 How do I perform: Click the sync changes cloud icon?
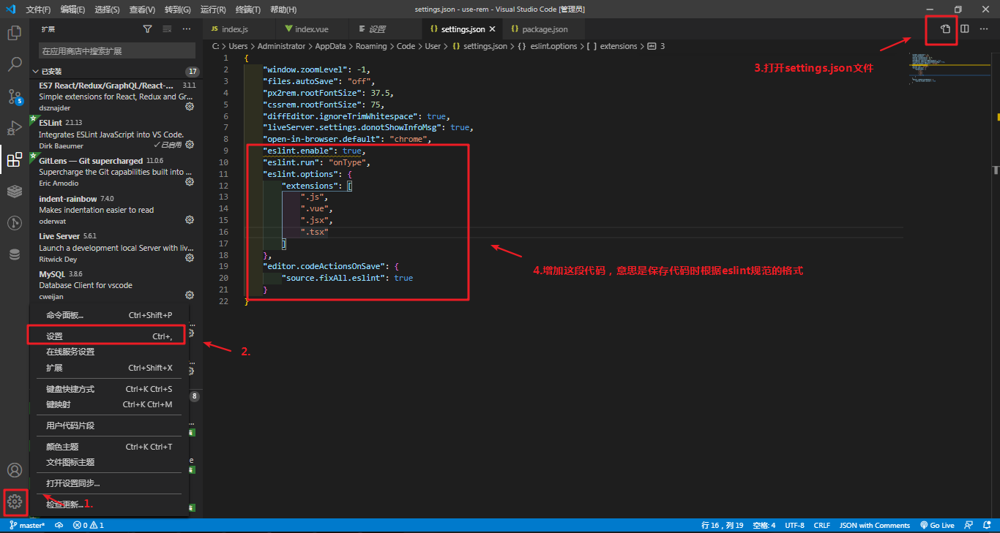tap(59, 525)
